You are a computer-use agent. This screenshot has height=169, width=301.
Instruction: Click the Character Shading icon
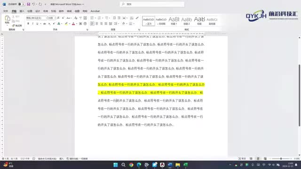pos(80,24)
